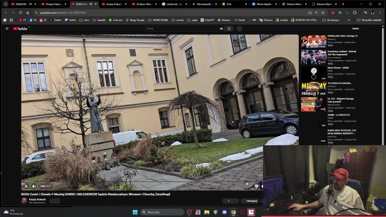Viewport: 386px width, 217px height.
Task: Open the Windows Start menu
Action: click(x=135, y=212)
